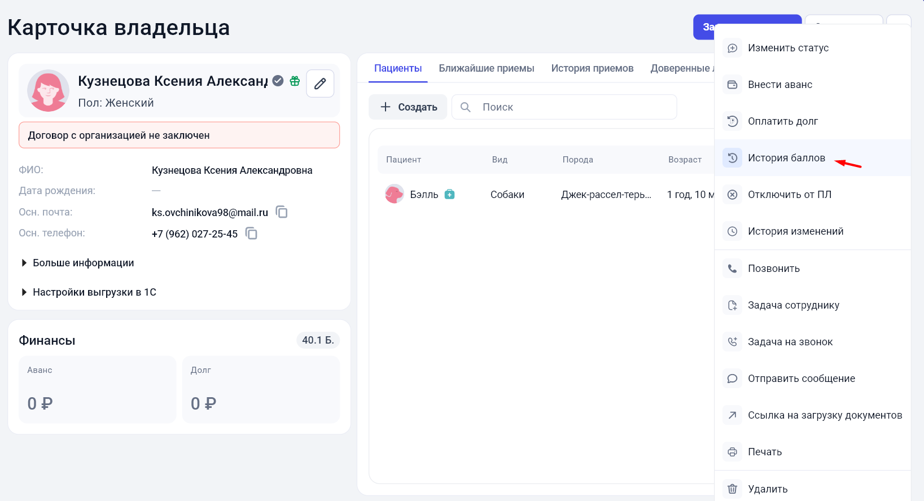Viewport: 924px width, 501px height.
Task: Click the teal medical badge next to Бэлль
Action: pyautogui.click(x=449, y=195)
